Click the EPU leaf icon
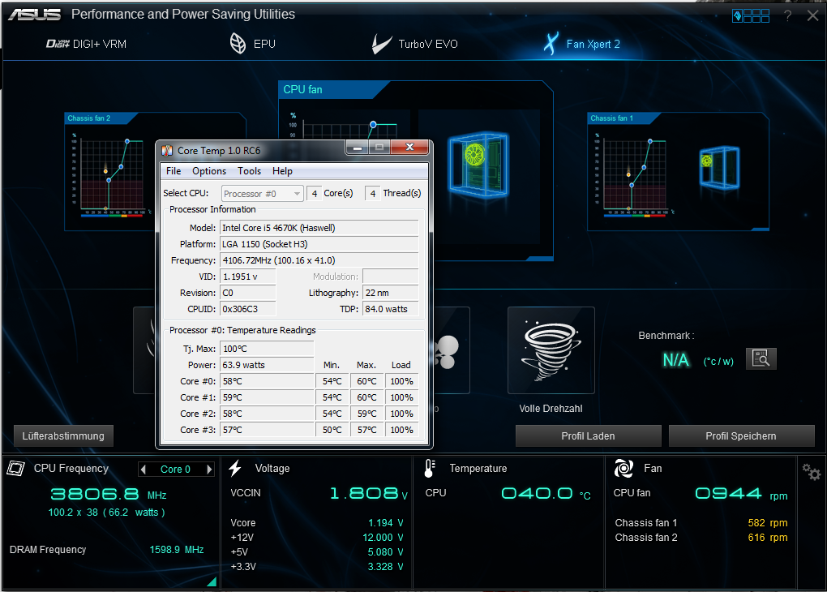Image resolution: width=827 pixels, height=592 pixels. pos(238,43)
